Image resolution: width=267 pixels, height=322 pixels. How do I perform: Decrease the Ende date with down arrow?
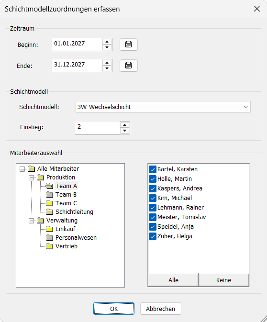coord(107,68)
